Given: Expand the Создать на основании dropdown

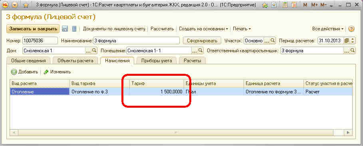Looking at the screenshot, I should tap(204, 29).
